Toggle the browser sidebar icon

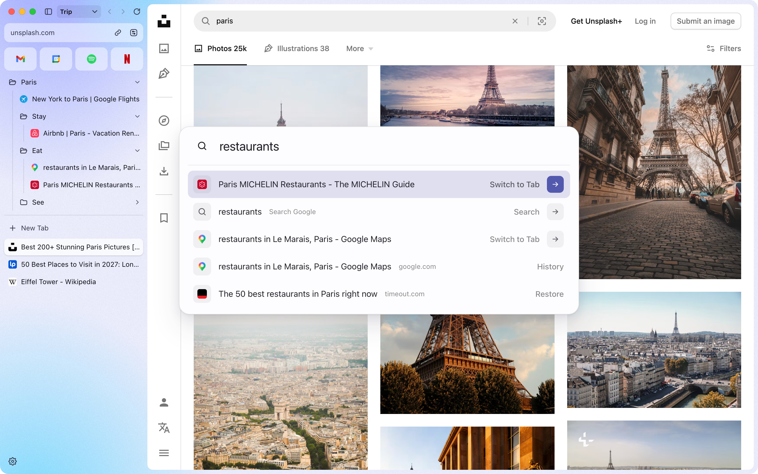[48, 12]
